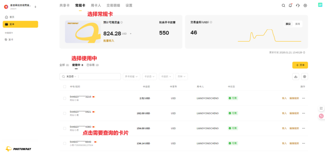
Task: Click the floating QR grid icon
Action: (321, 108)
